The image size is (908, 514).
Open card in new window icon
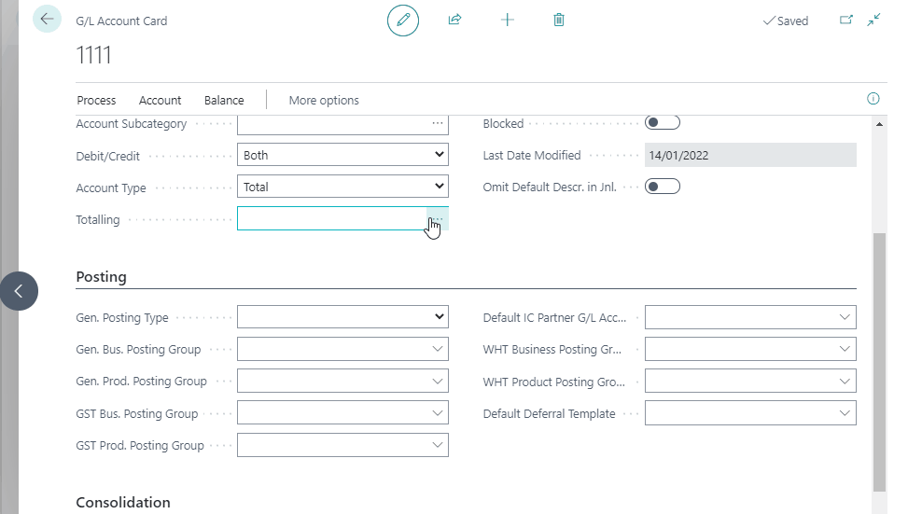[x=846, y=20]
